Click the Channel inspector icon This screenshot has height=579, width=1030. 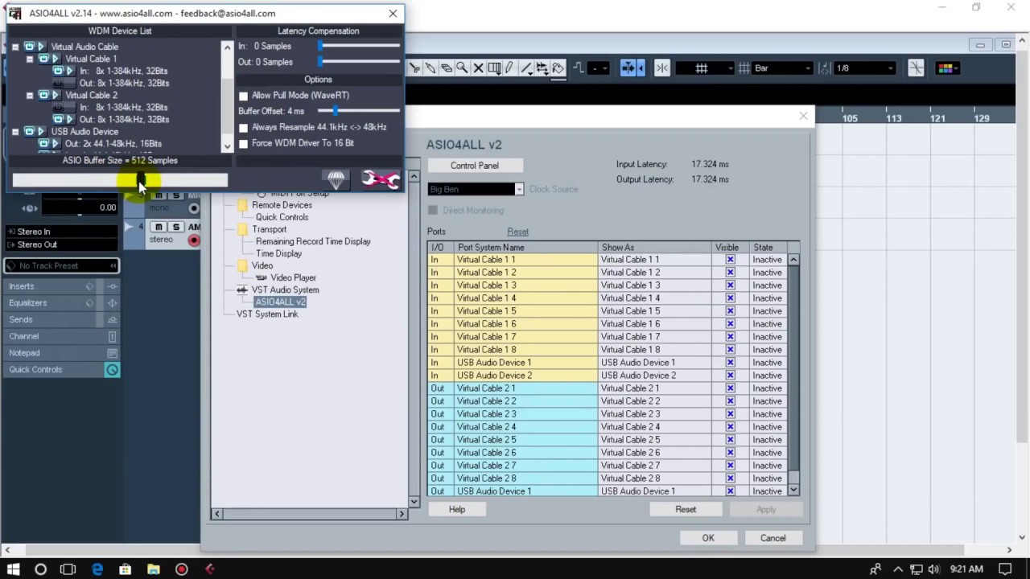point(112,336)
